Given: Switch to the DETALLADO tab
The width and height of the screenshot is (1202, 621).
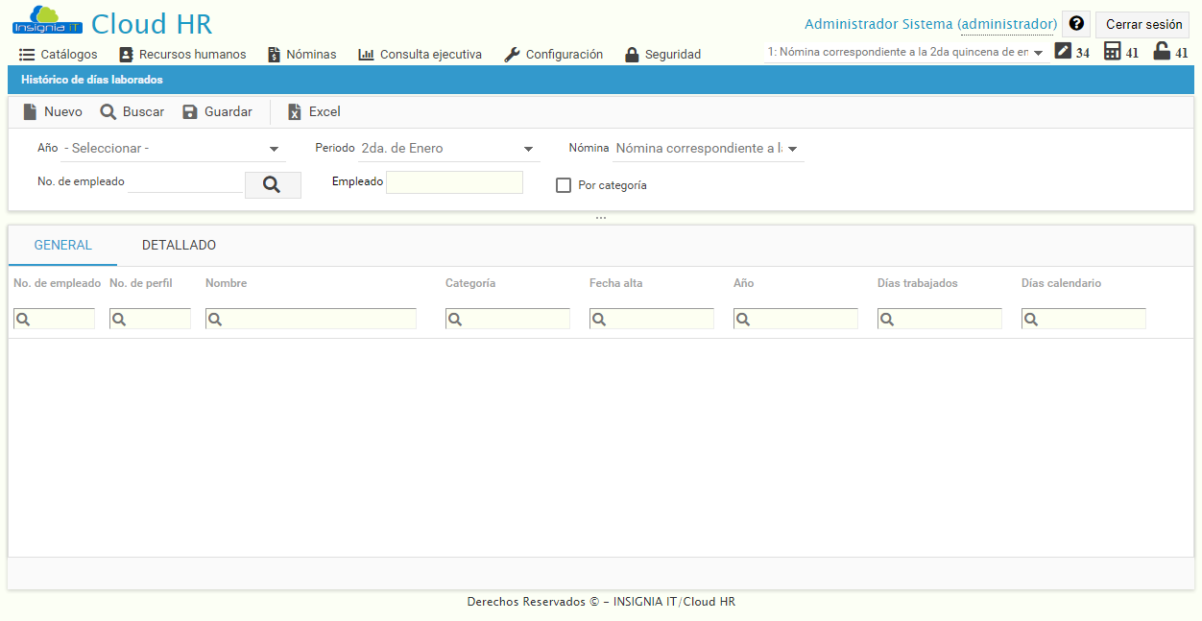Looking at the screenshot, I should click(x=179, y=245).
